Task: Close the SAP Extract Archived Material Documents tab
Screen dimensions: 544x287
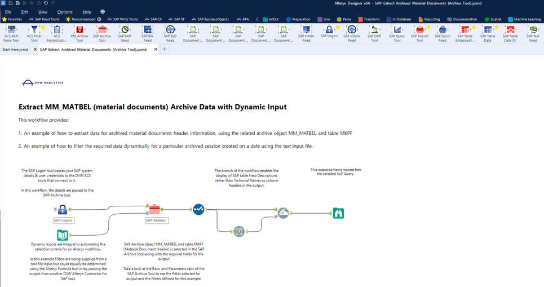Action: [x=156, y=49]
